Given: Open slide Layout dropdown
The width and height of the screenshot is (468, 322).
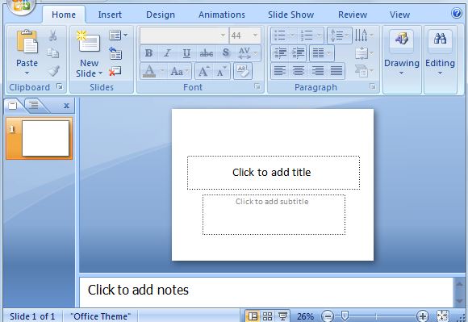Looking at the screenshot, I should pyautogui.click(x=118, y=36).
